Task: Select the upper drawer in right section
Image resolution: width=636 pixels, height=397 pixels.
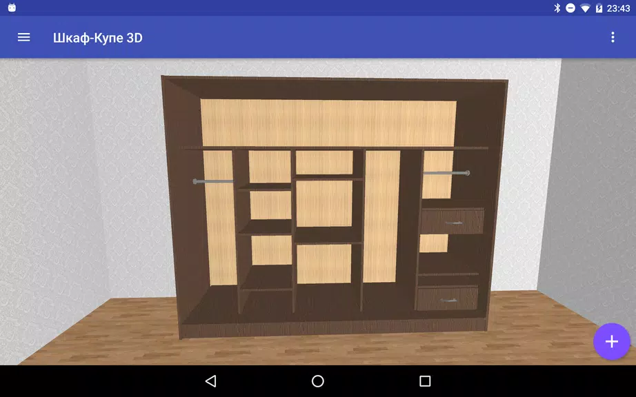Action: tap(453, 221)
